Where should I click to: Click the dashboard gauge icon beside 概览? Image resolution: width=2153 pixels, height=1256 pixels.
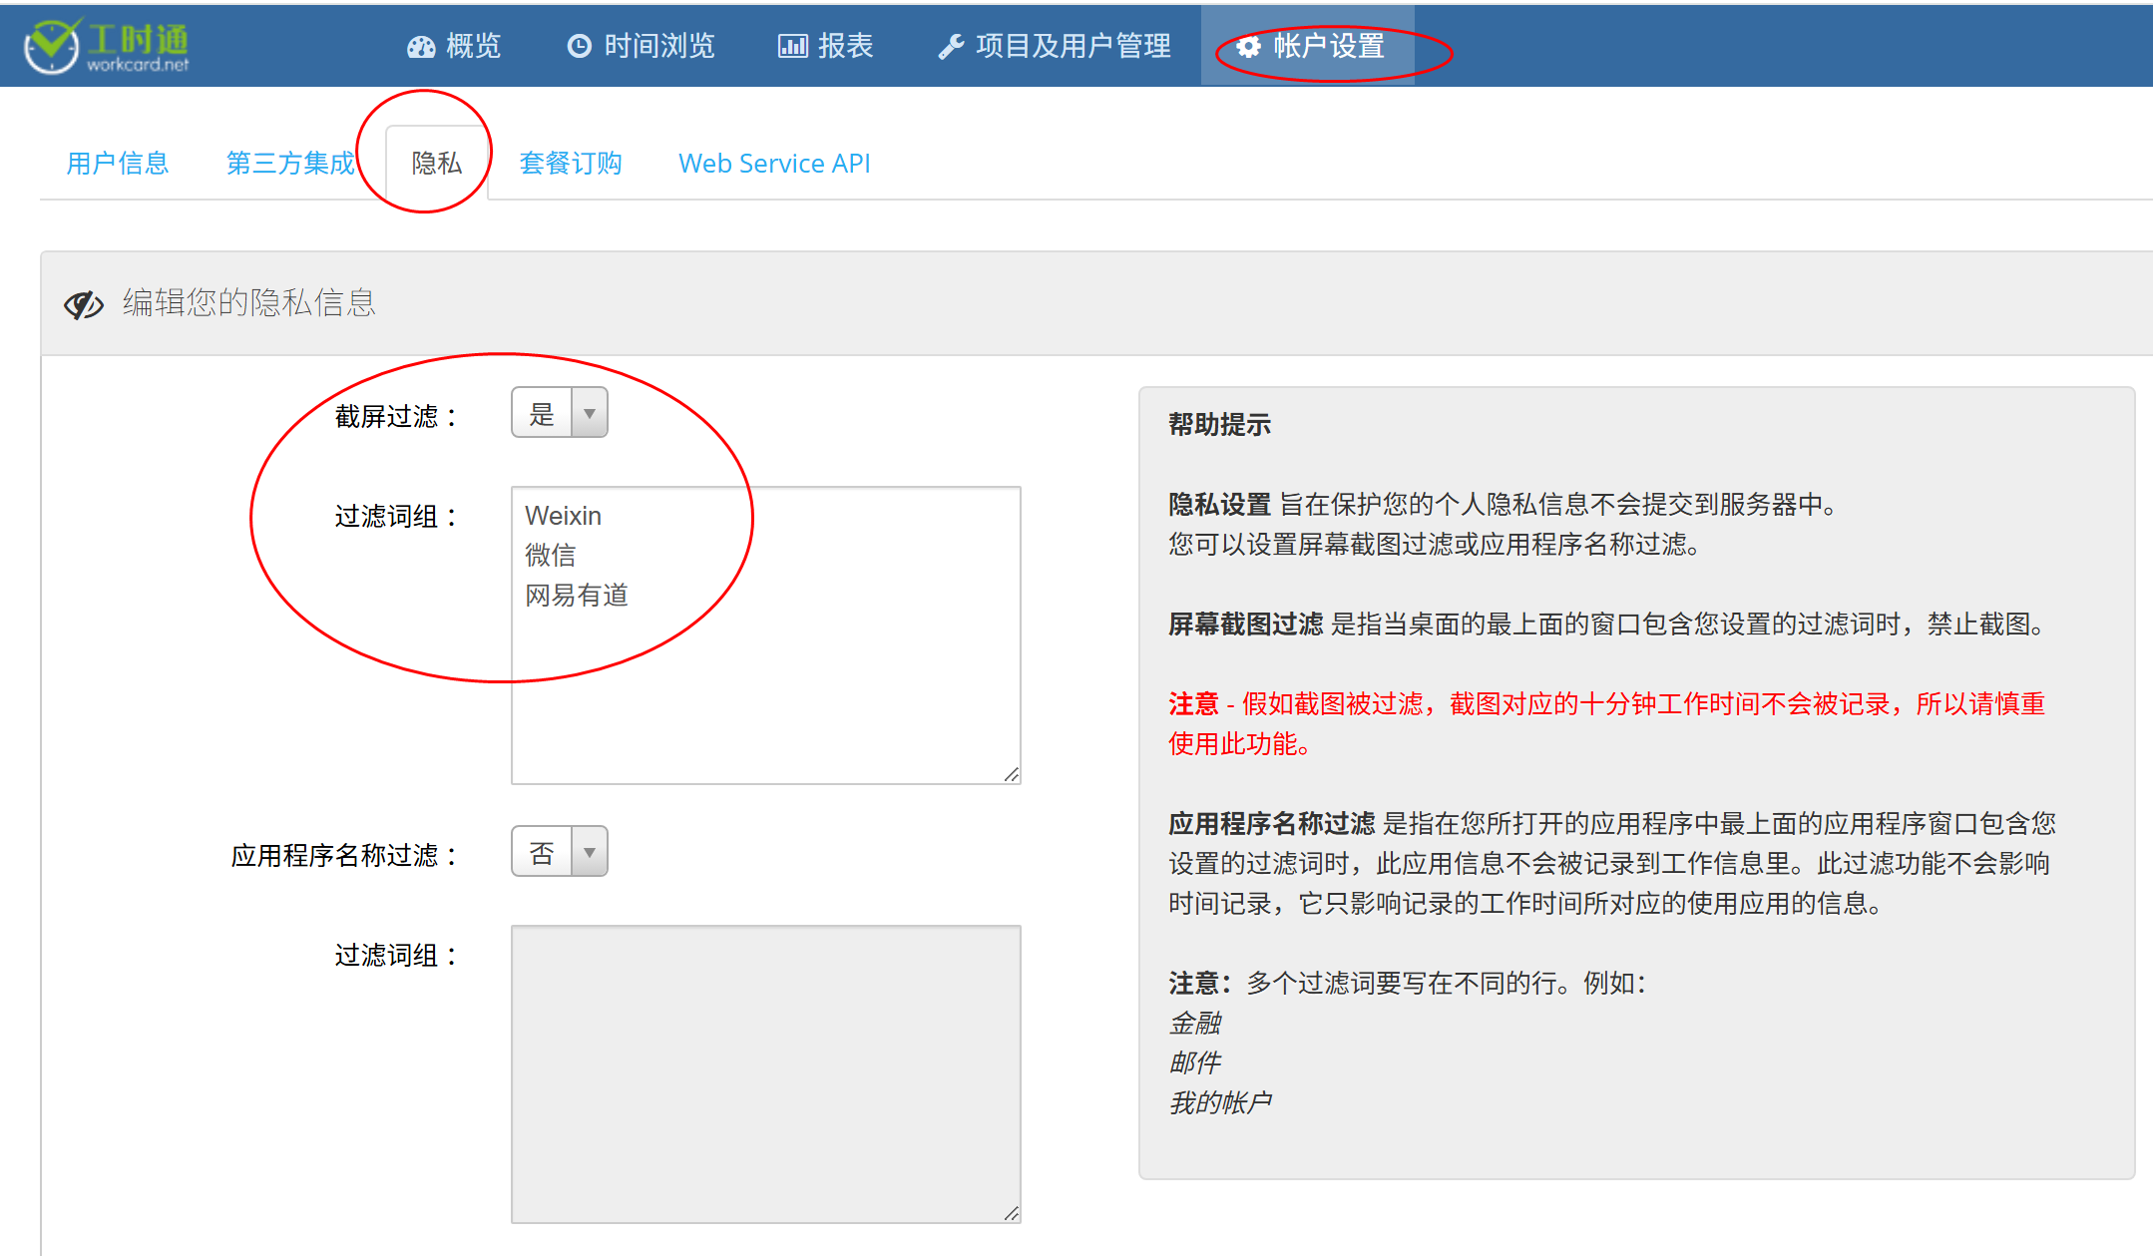click(421, 47)
